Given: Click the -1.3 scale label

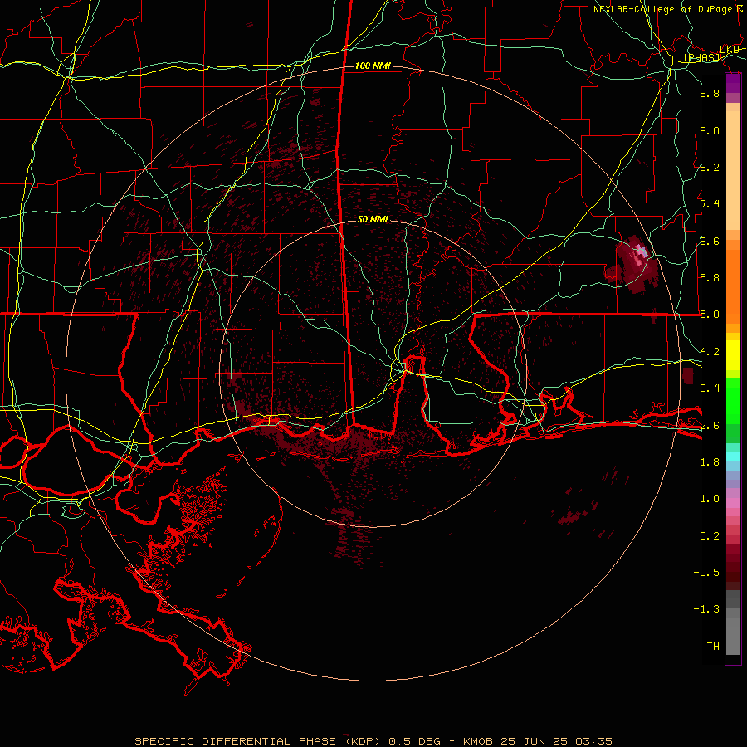Looking at the screenshot, I should [x=706, y=609].
